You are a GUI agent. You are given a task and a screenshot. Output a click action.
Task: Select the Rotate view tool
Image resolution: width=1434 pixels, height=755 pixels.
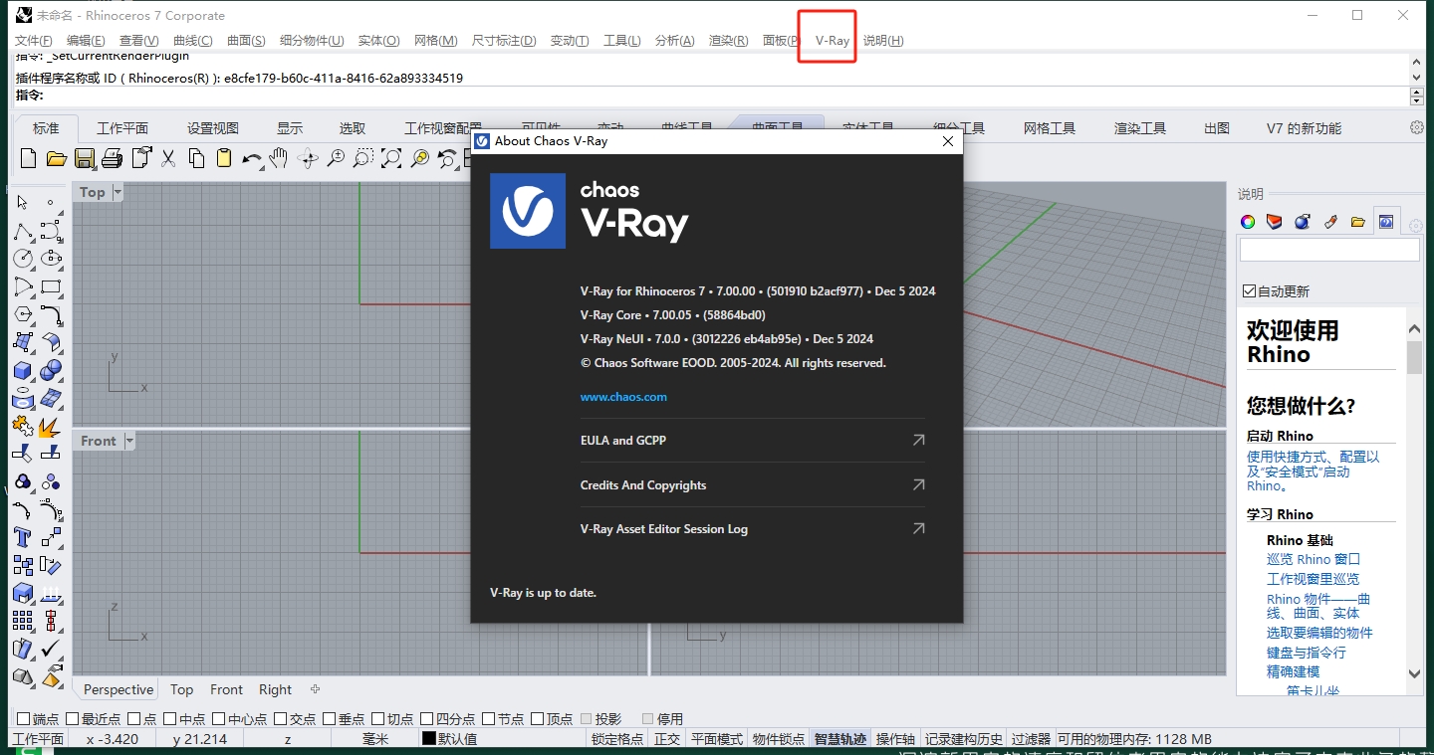(x=308, y=158)
